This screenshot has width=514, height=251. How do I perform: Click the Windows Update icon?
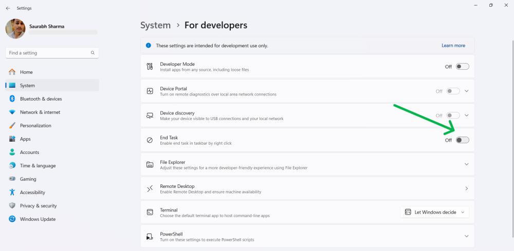click(x=12, y=219)
